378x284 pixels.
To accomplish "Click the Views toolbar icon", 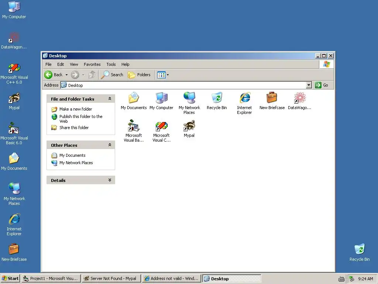I will click(x=161, y=75).
